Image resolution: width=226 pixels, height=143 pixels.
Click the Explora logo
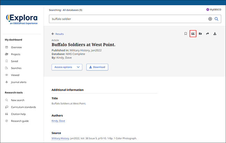(x=22, y=19)
